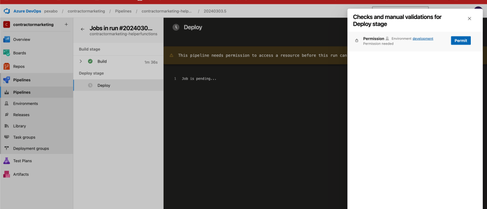The image size is (487, 209).
Task: Click the lock icon beside Permission
Action: (357, 41)
